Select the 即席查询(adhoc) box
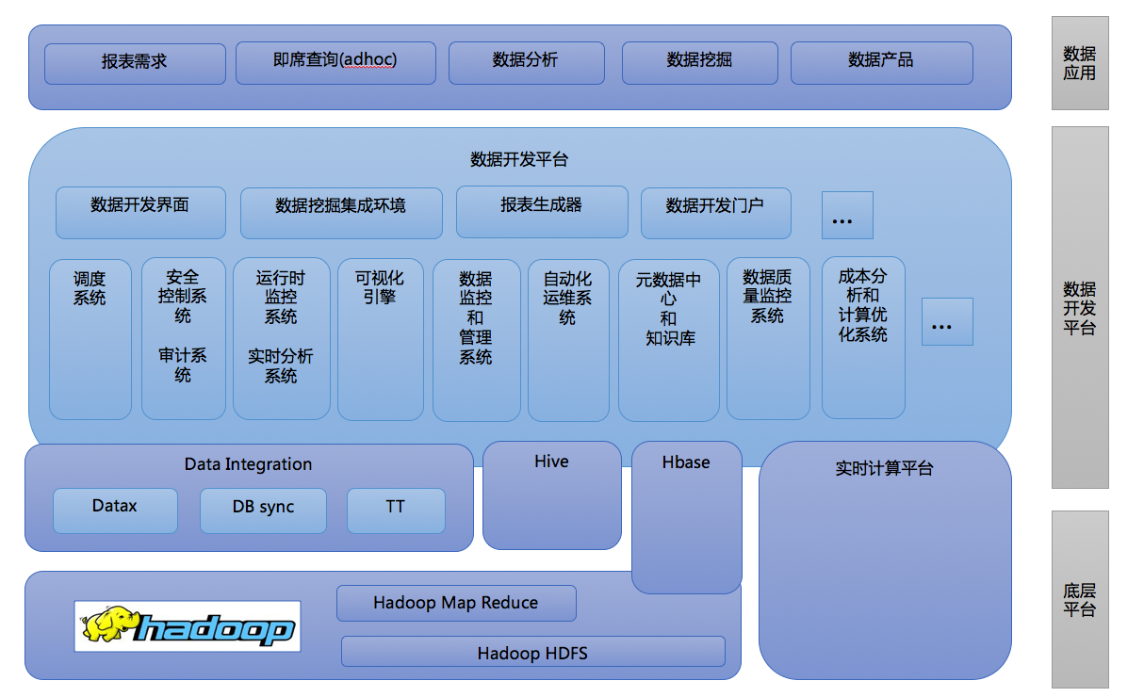The height and width of the screenshot is (697, 1144). point(335,62)
